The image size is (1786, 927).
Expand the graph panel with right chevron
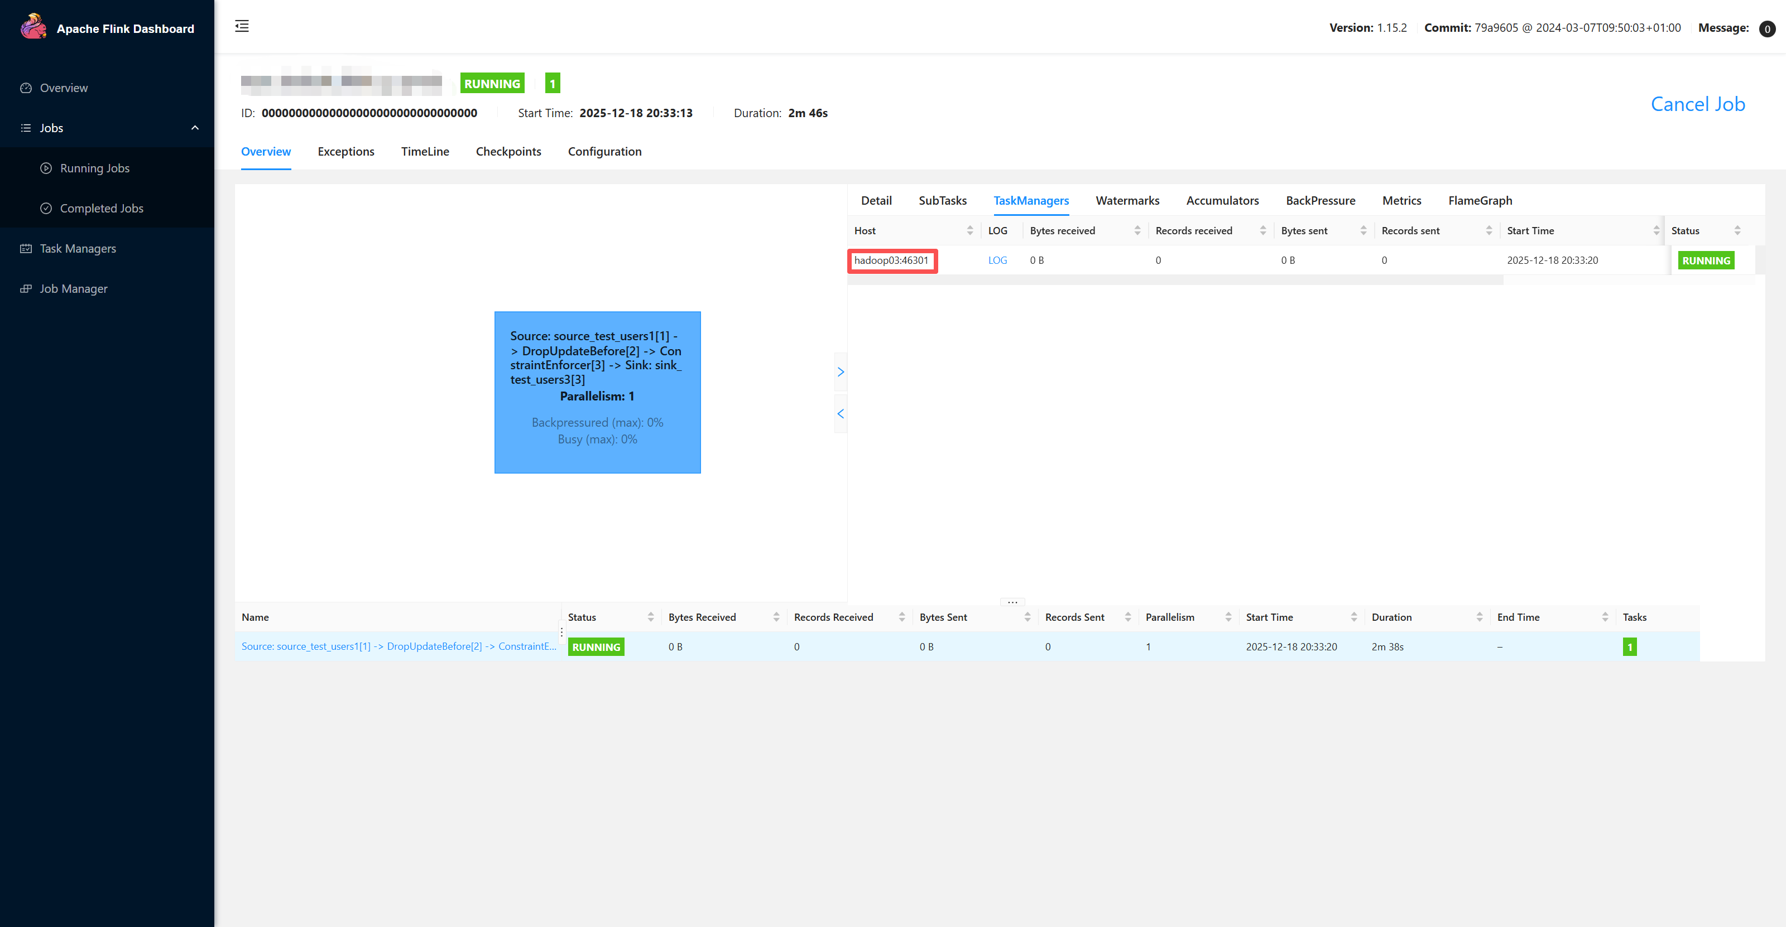tap(841, 372)
